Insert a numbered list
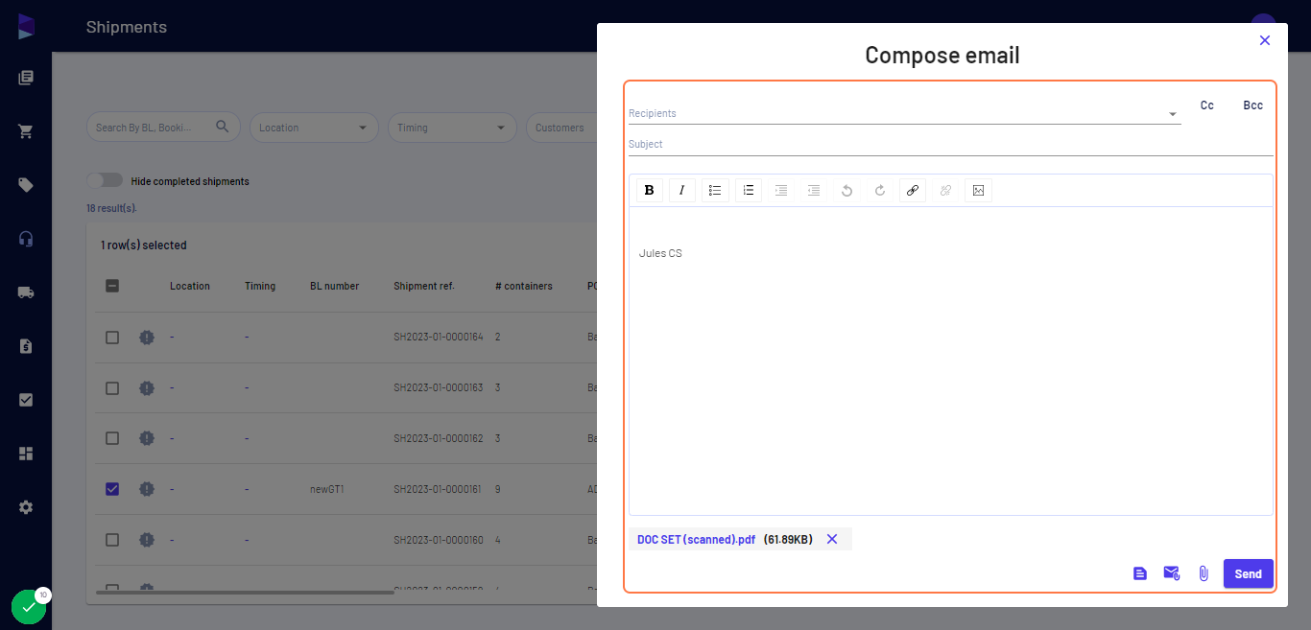 749,190
